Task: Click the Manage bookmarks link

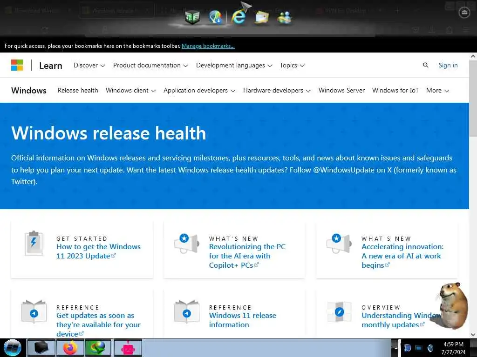Action: click(x=208, y=46)
